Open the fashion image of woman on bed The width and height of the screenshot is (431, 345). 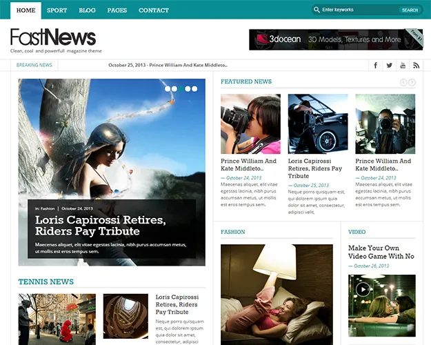tap(277, 295)
